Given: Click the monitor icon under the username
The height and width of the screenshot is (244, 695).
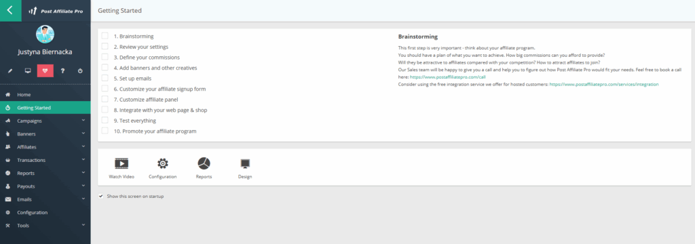Looking at the screenshot, I should (x=27, y=70).
